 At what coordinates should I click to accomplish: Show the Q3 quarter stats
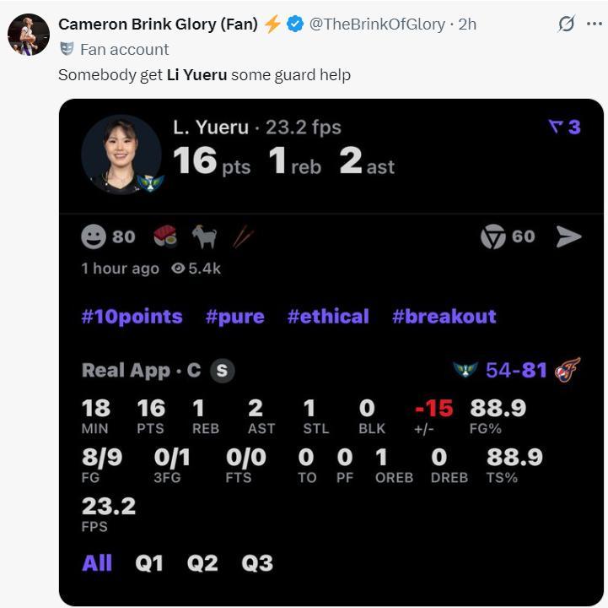(257, 563)
